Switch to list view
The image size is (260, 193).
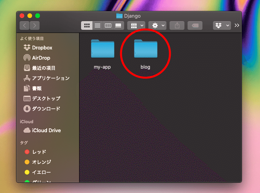[97, 25]
